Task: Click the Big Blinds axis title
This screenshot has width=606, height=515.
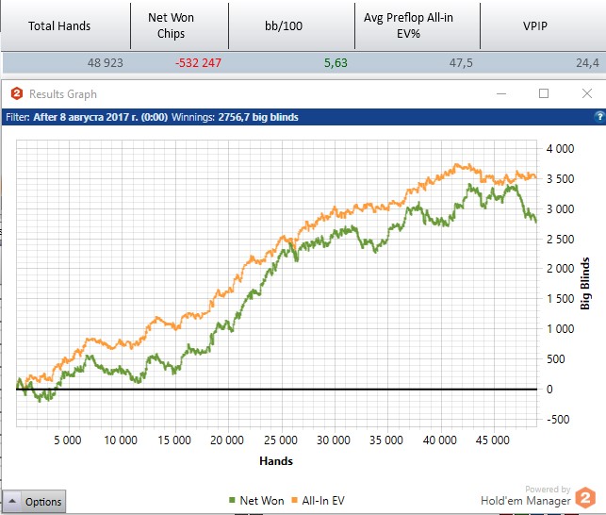Action: pos(585,283)
